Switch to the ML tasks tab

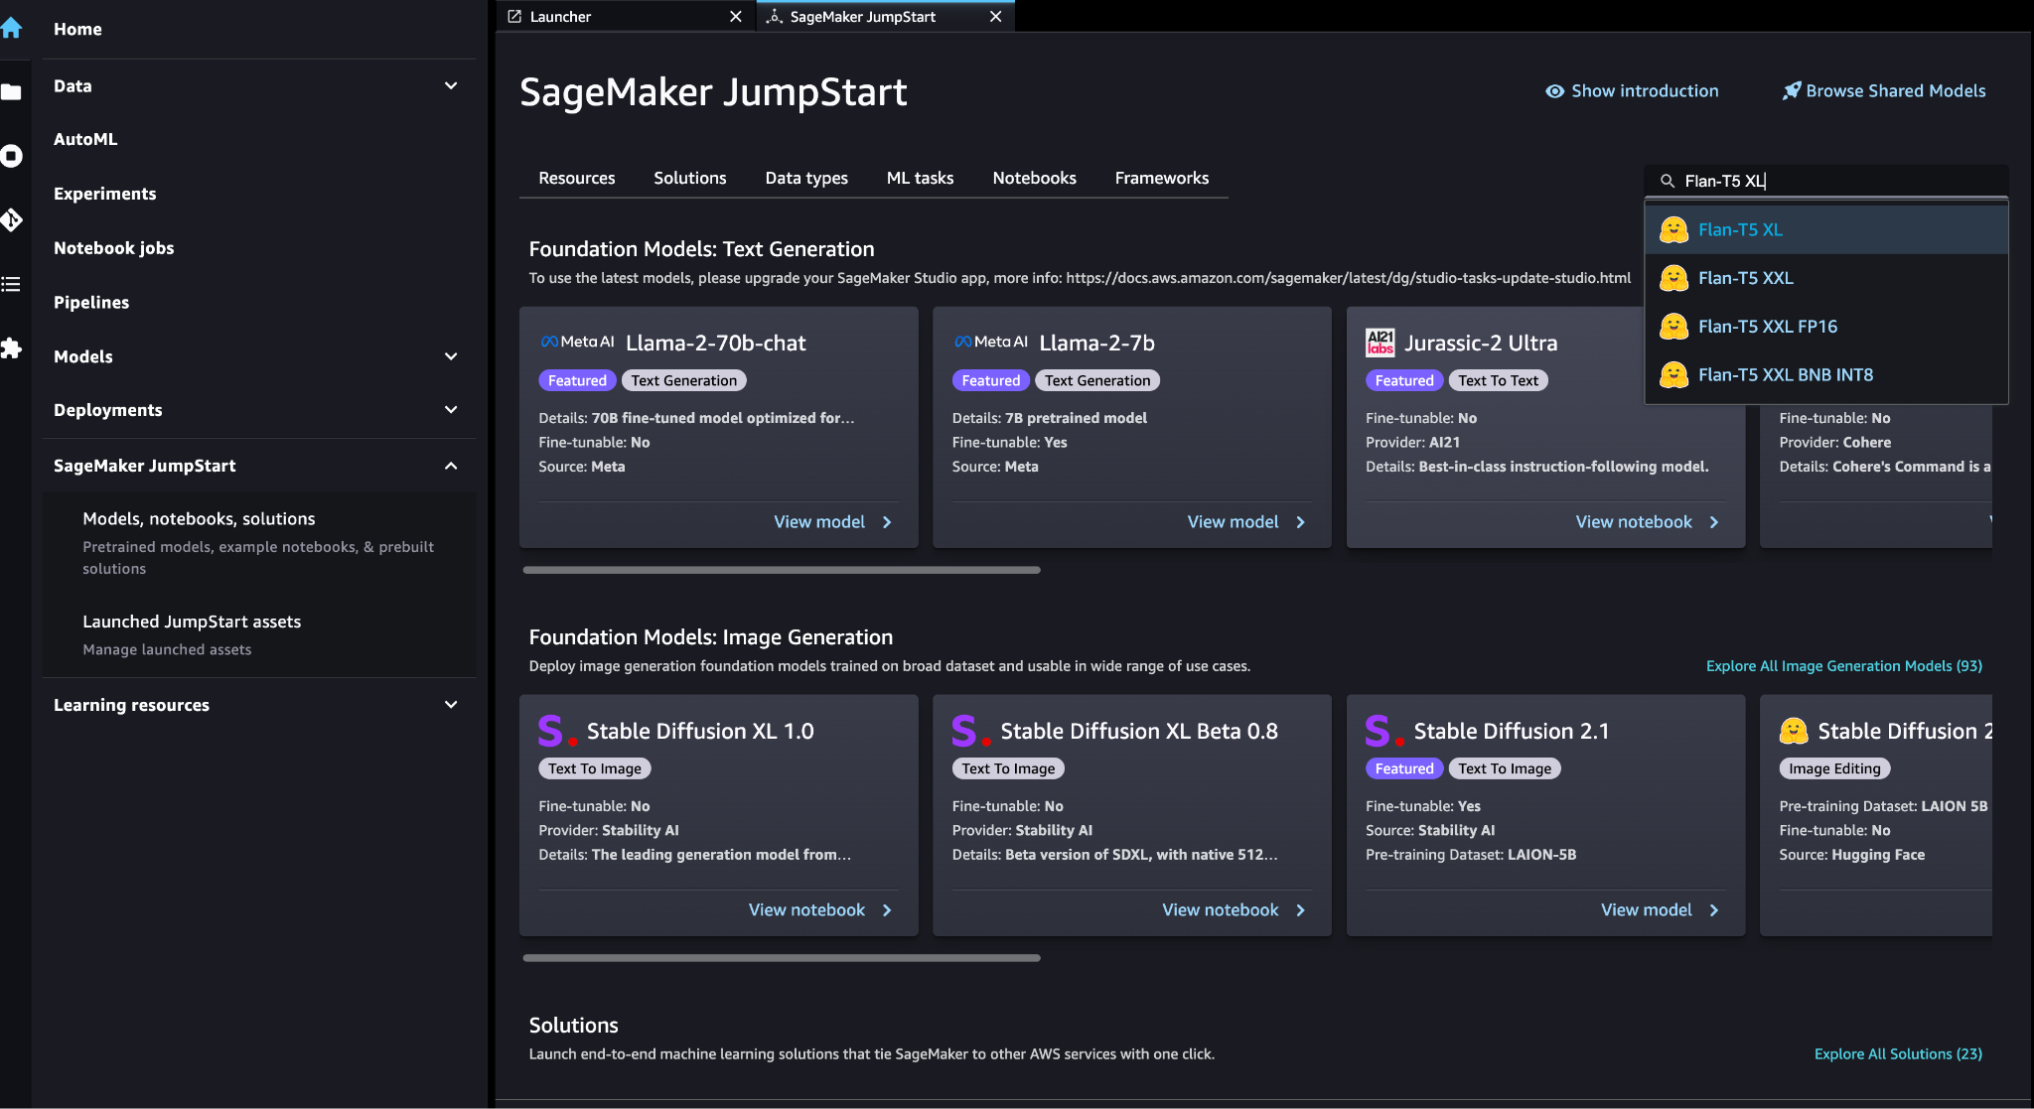920,178
